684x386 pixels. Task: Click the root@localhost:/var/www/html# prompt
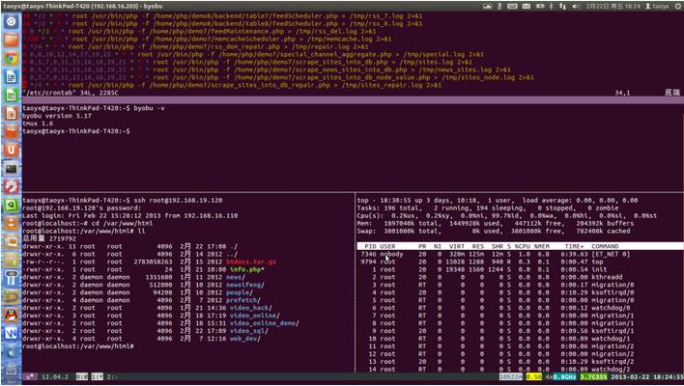(x=78, y=345)
